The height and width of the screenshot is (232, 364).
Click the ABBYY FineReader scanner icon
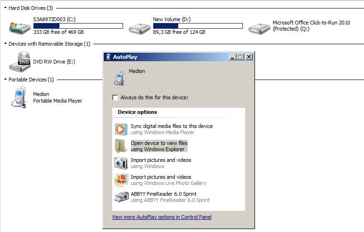pyautogui.click(x=121, y=197)
